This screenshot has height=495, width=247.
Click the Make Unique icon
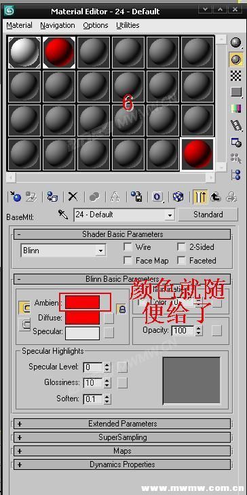point(115,197)
